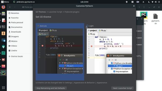
Task: Open Lixeira in file manager sidebar
Action: point(13,51)
